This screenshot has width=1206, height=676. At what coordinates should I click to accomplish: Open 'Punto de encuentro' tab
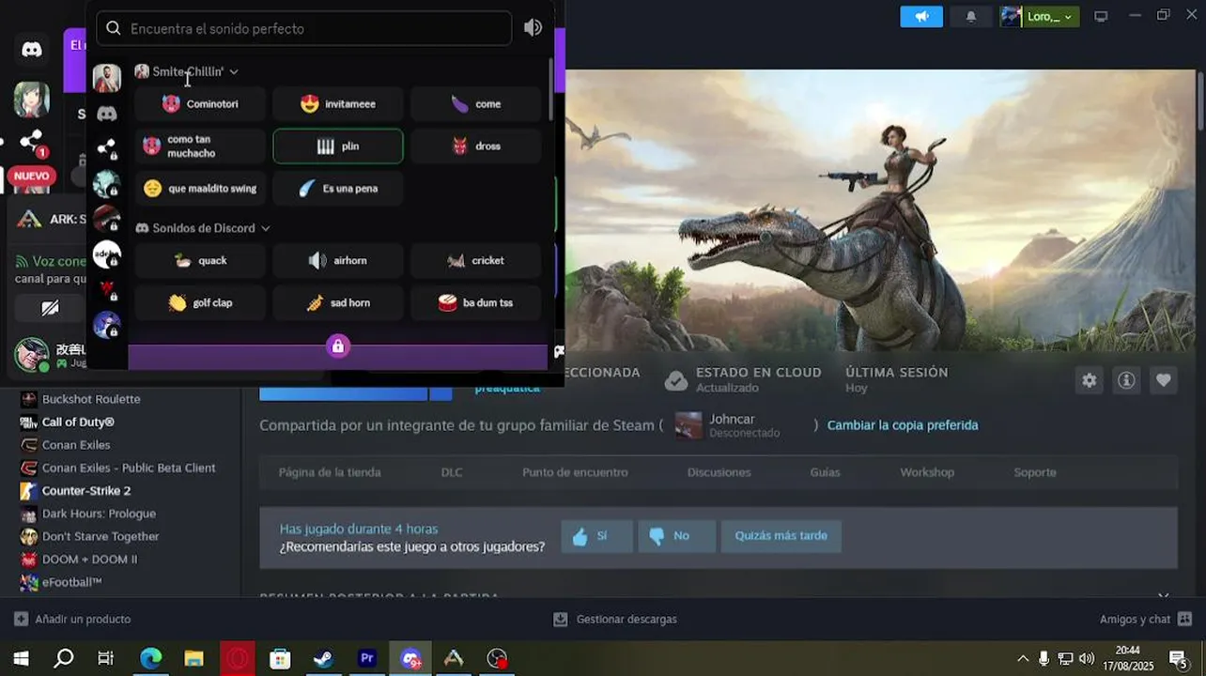[575, 472]
